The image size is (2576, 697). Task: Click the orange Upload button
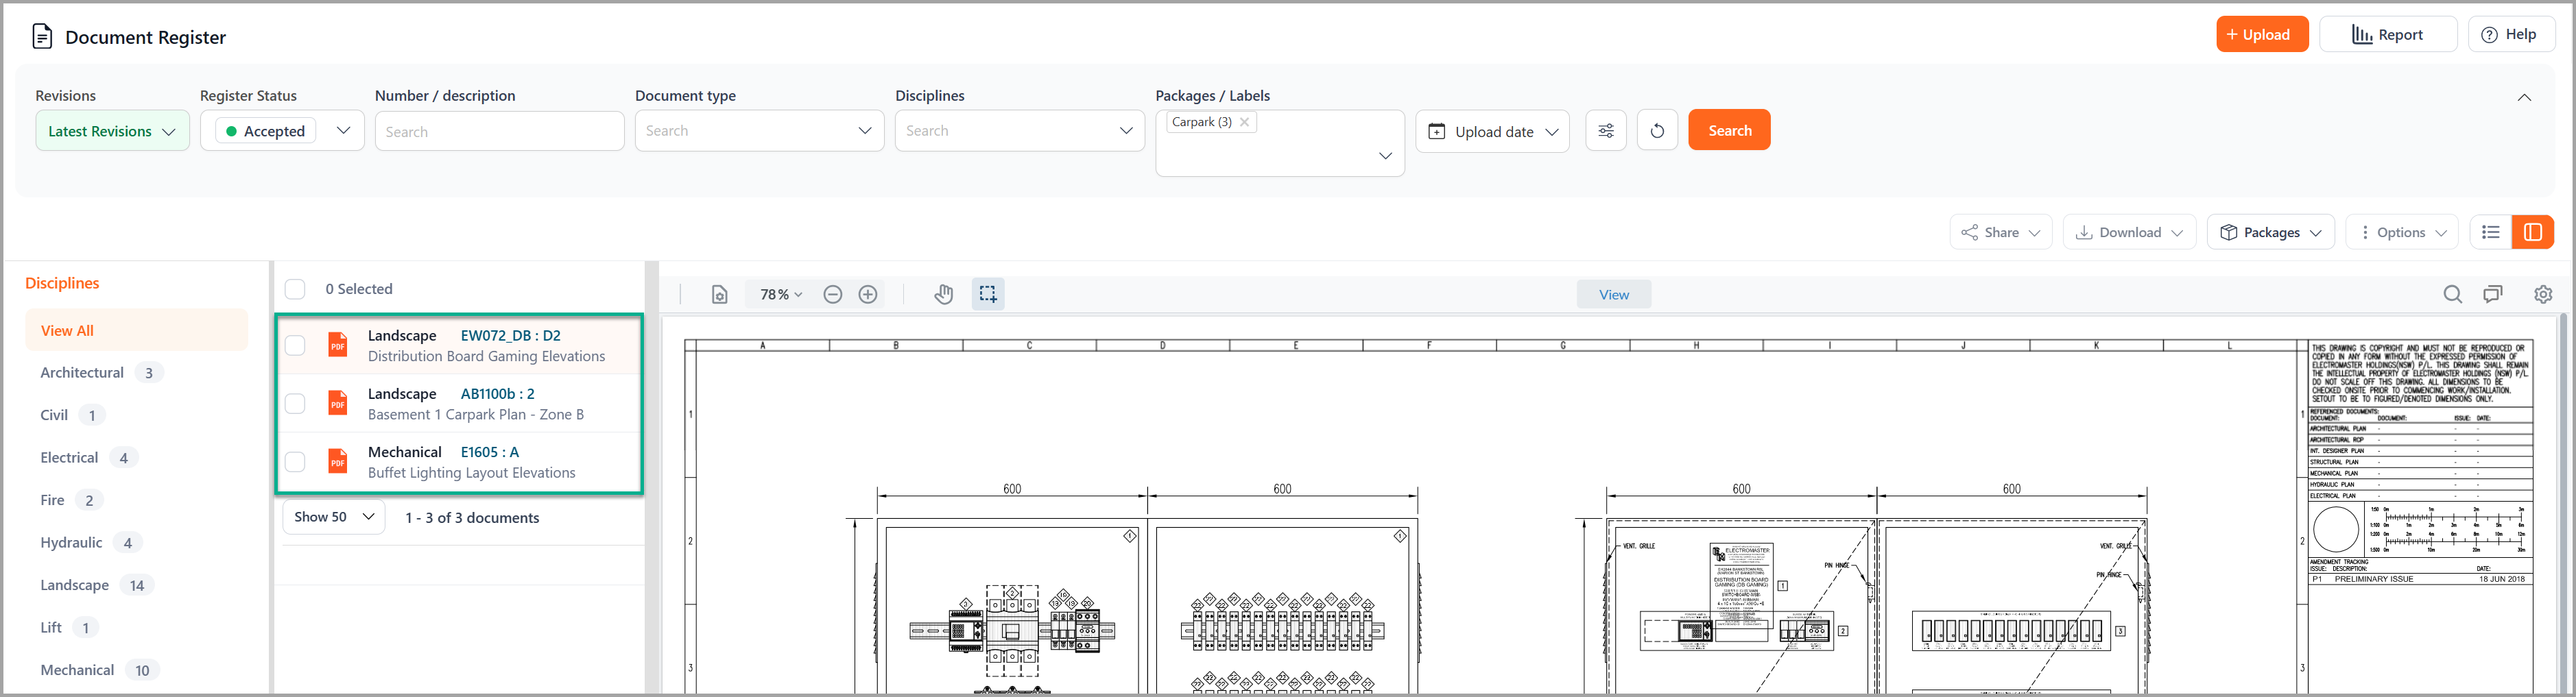(2262, 34)
